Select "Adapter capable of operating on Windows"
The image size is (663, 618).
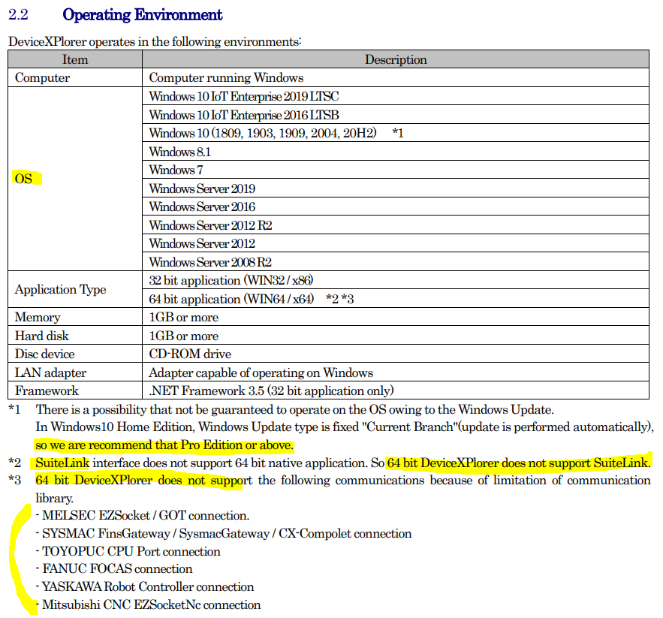click(x=396, y=372)
